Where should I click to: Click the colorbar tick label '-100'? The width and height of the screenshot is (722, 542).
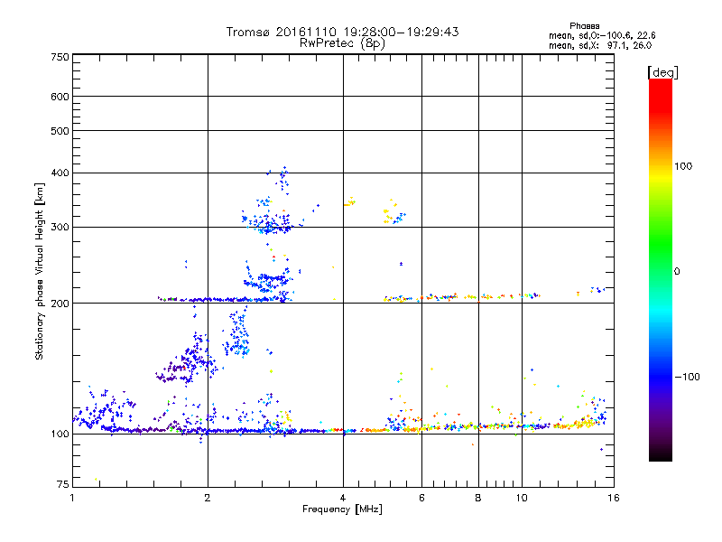(687, 377)
